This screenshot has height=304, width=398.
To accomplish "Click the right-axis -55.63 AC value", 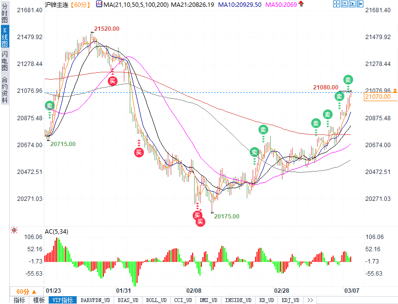I will tap(374, 274).
